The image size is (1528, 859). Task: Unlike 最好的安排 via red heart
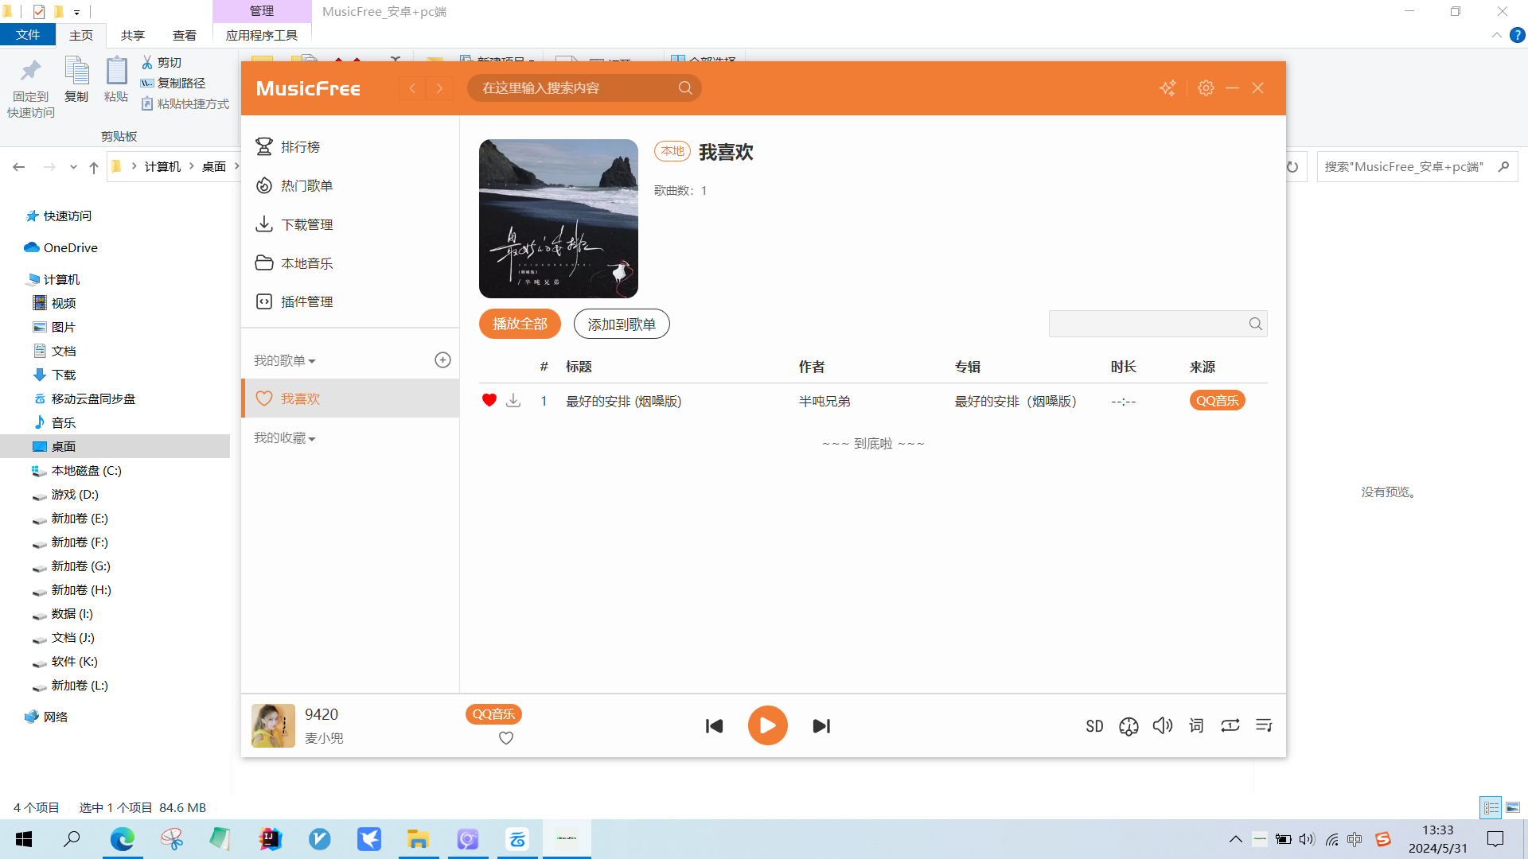click(x=489, y=401)
